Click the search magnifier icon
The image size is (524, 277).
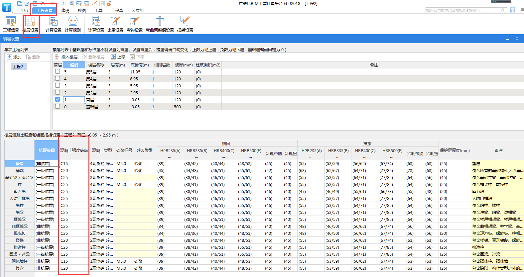[503, 10]
